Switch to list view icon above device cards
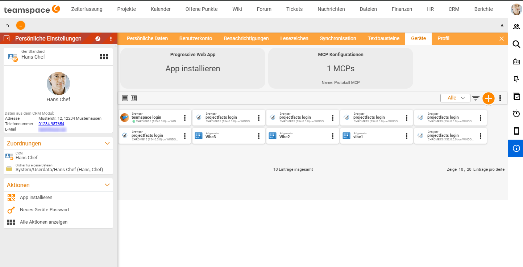This screenshot has height=267, width=523. (x=125, y=98)
